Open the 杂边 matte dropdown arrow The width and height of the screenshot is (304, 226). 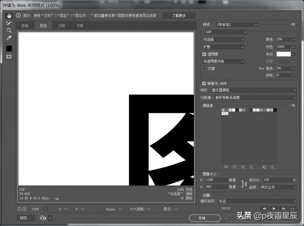293,54
